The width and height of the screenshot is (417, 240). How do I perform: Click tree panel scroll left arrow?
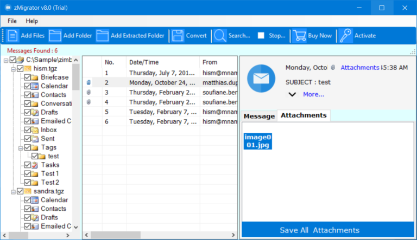click(x=4, y=235)
